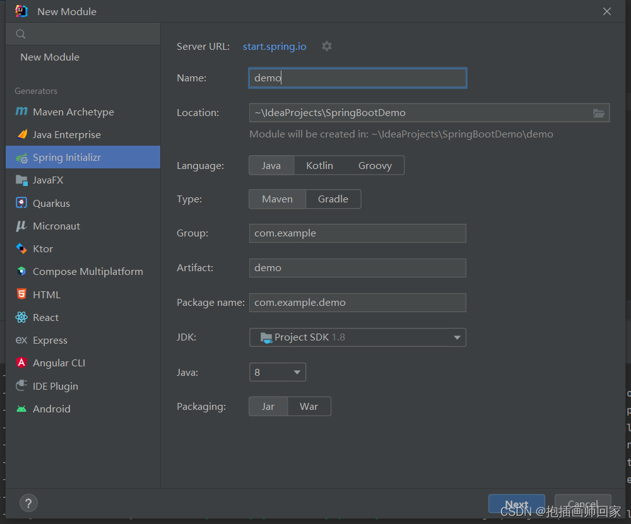Click the Angular CLI logo icon
The height and width of the screenshot is (524, 631).
21,363
